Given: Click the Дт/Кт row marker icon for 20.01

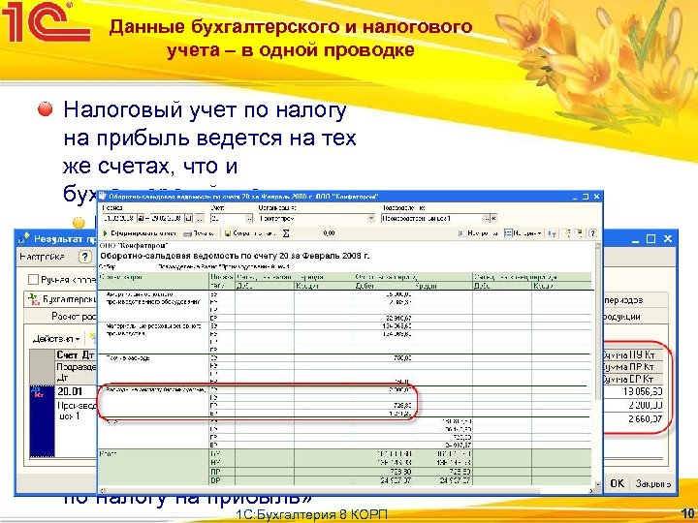Looking at the screenshot, I should click(x=36, y=391).
